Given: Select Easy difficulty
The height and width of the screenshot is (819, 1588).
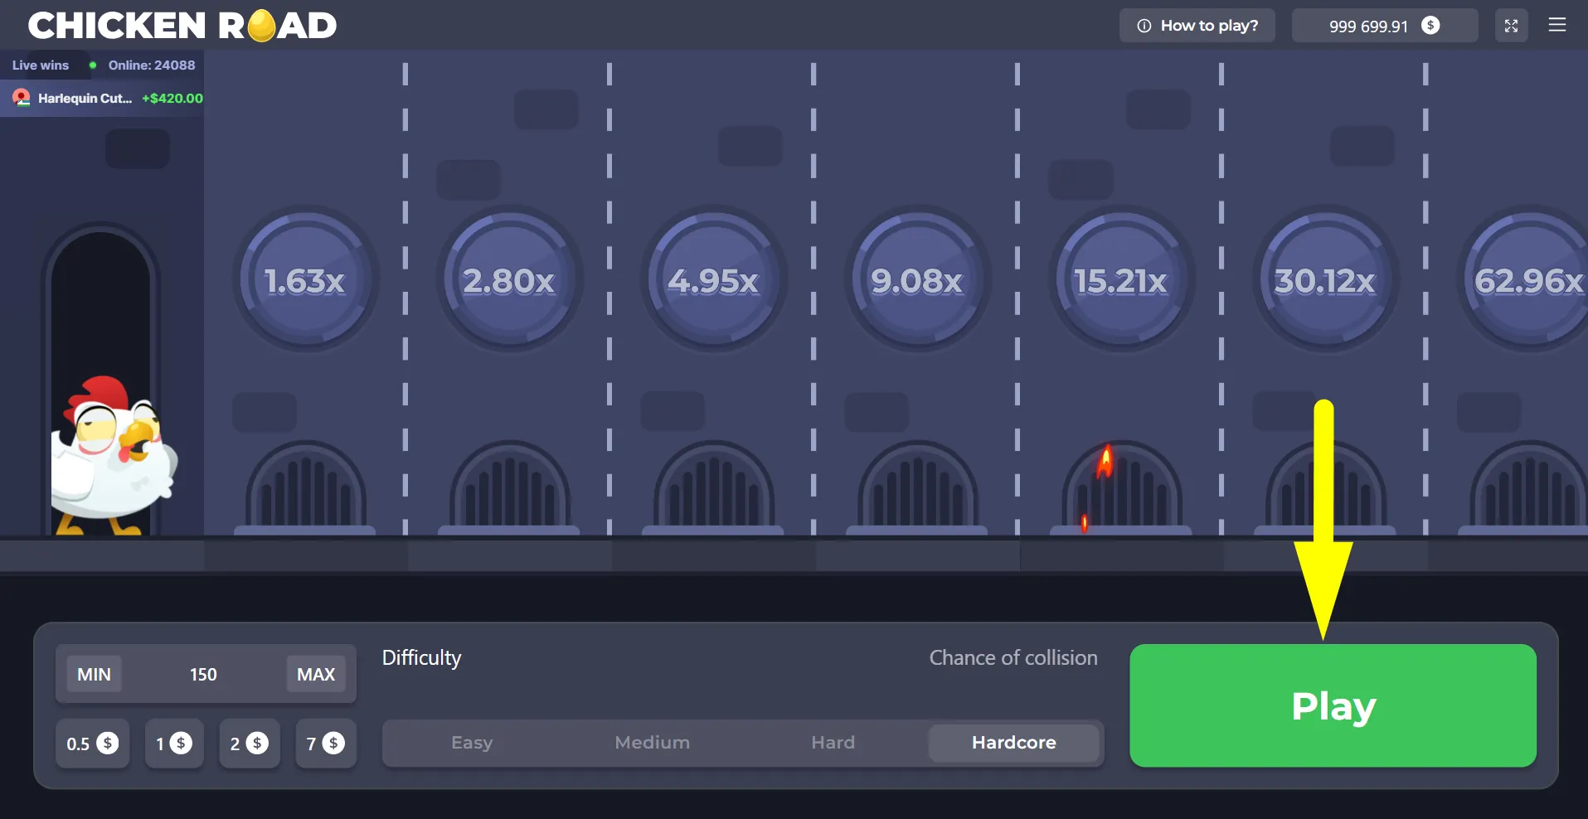Looking at the screenshot, I should click(x=472, y=743).
